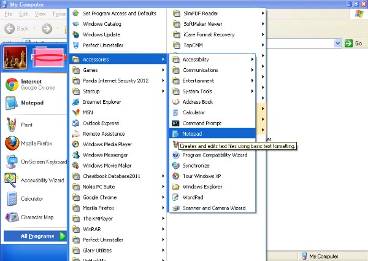
Task: Click Windows Catalog icon
Action: [x=76, y=24]
